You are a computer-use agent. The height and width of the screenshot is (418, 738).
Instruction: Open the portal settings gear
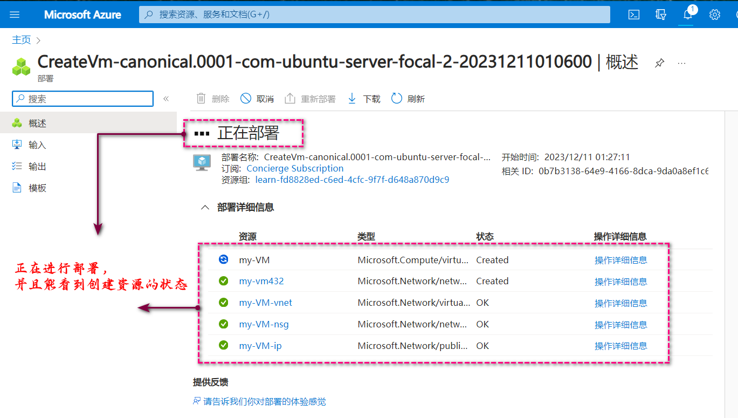[x=715, y=15]
